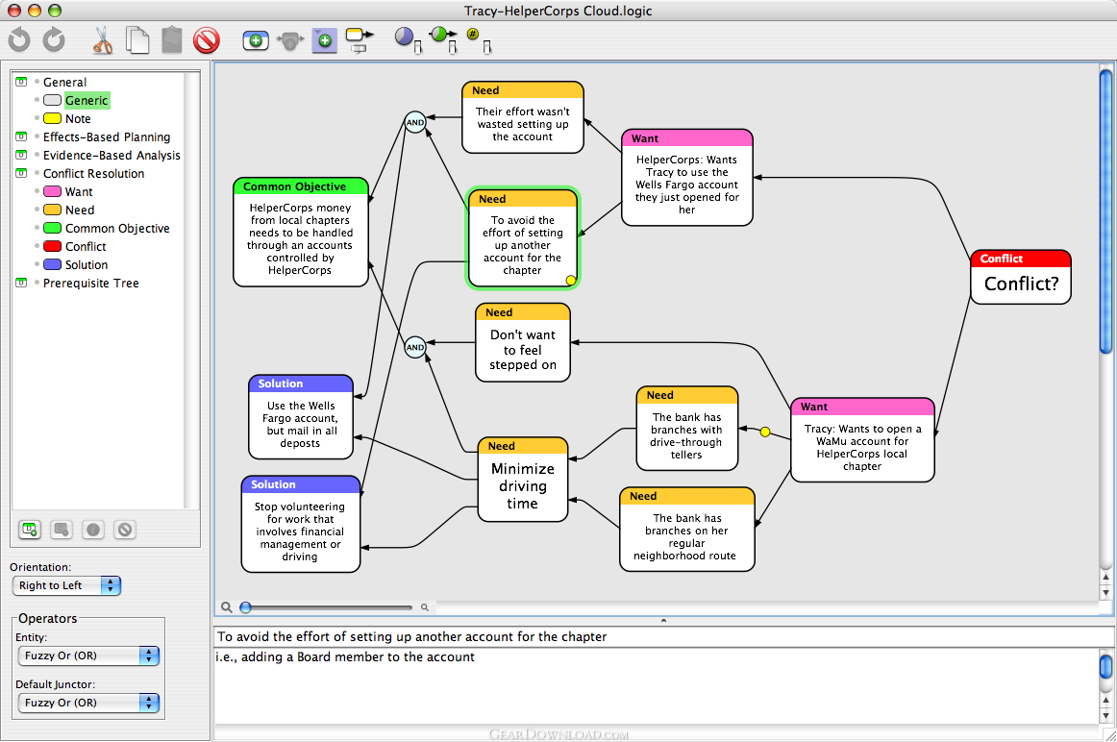The width and height of the screenshot is (1117, 742).
Task: Select the Want class in the sidebar
Action: tap(79, 191)
